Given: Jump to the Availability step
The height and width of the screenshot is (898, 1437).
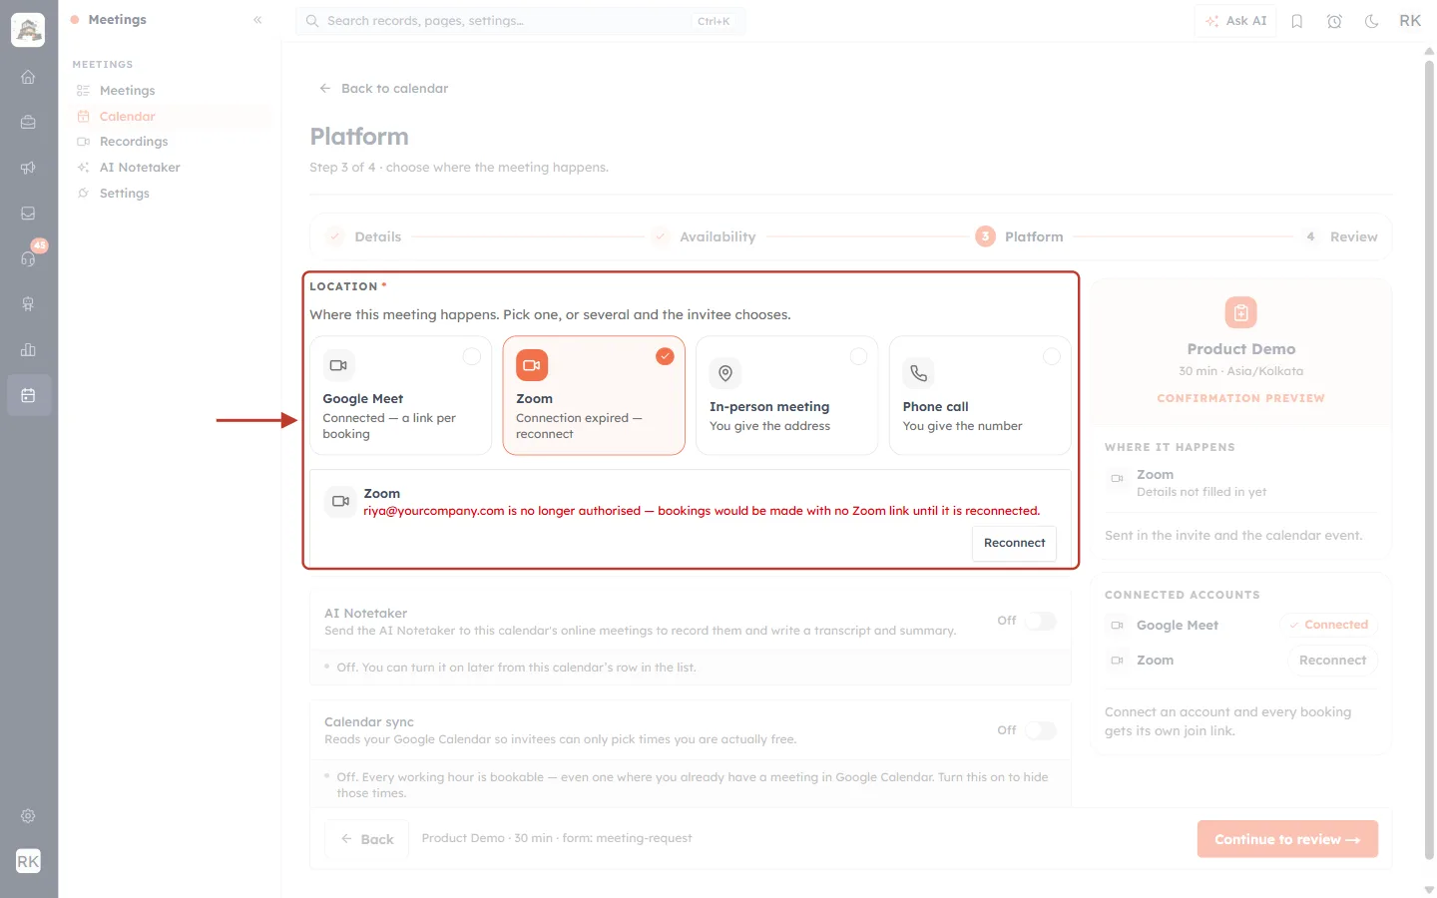Looking at the screenshot, I should pos(705,236).
